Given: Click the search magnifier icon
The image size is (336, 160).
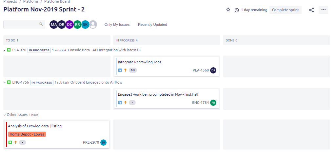Looking at the screenshot, I should 41,24.
